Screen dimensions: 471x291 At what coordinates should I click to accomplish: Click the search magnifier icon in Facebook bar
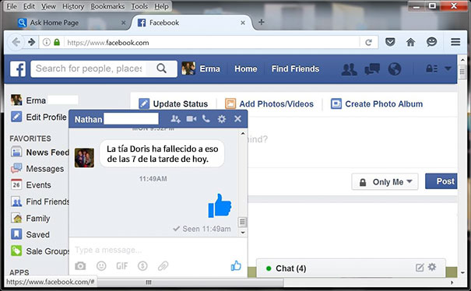(x=161, y=68)
